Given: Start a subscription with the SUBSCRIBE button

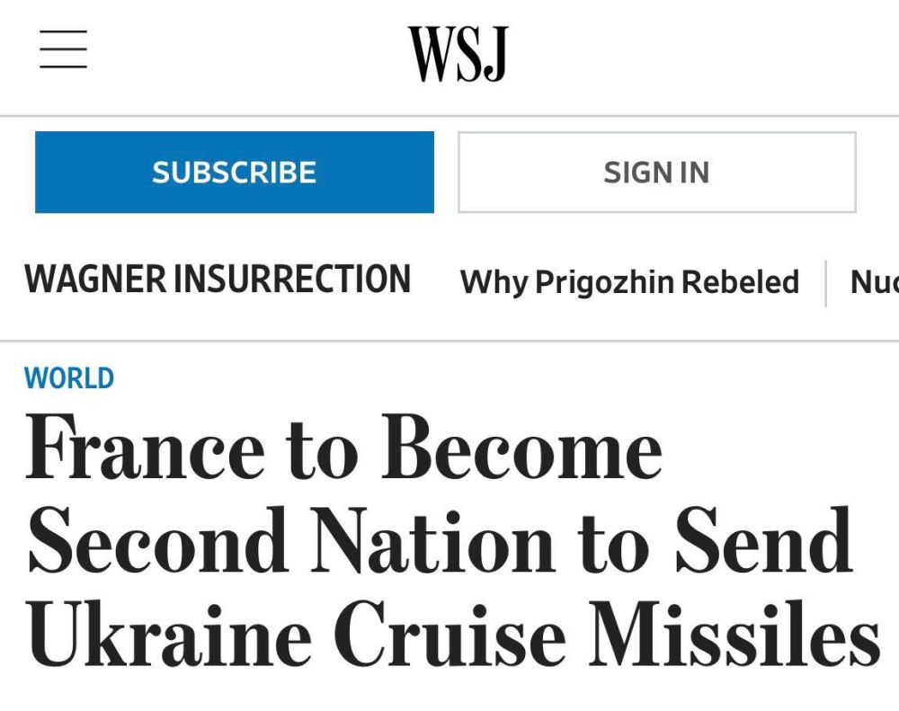Looking at the screenshot, I should tap(235, 172).
